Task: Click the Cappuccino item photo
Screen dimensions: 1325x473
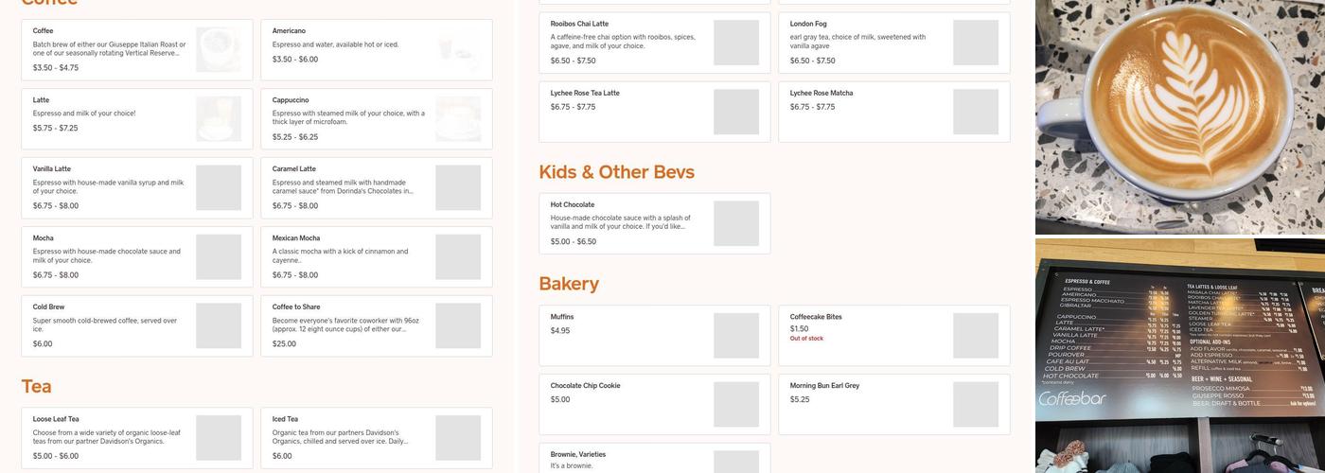Action: 458,119
